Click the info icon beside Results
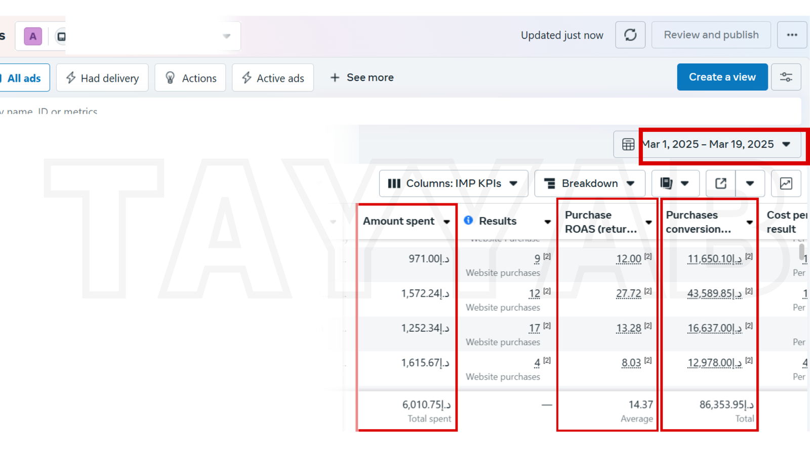 click(x=468, y=220)
